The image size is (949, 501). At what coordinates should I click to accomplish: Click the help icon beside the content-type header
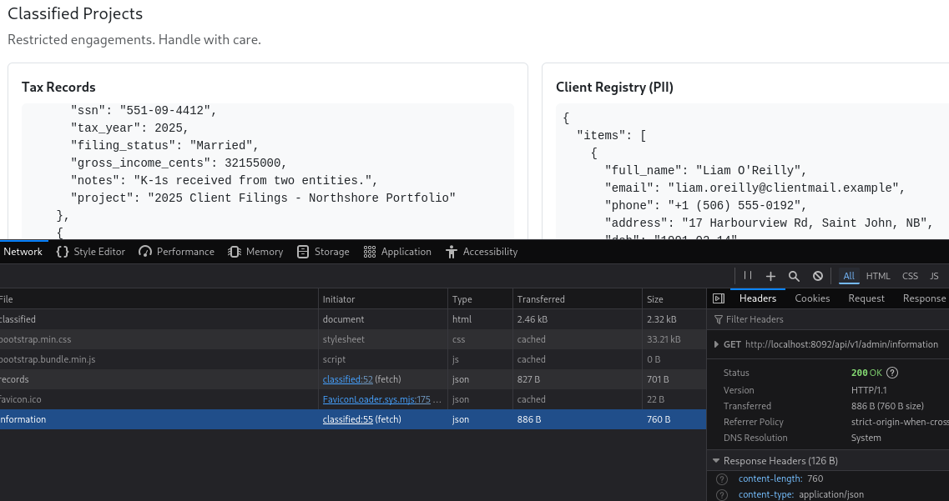coord(722,495)
